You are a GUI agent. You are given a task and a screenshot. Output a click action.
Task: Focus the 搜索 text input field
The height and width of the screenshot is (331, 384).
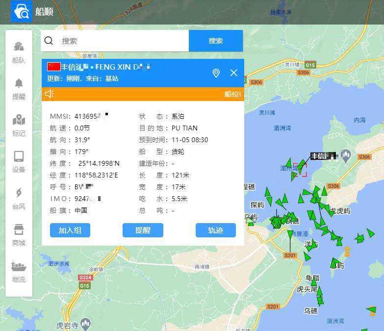(123, 41)
